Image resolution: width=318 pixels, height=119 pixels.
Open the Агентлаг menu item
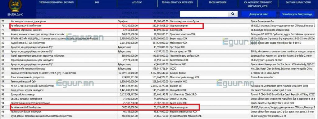[137, 3]
